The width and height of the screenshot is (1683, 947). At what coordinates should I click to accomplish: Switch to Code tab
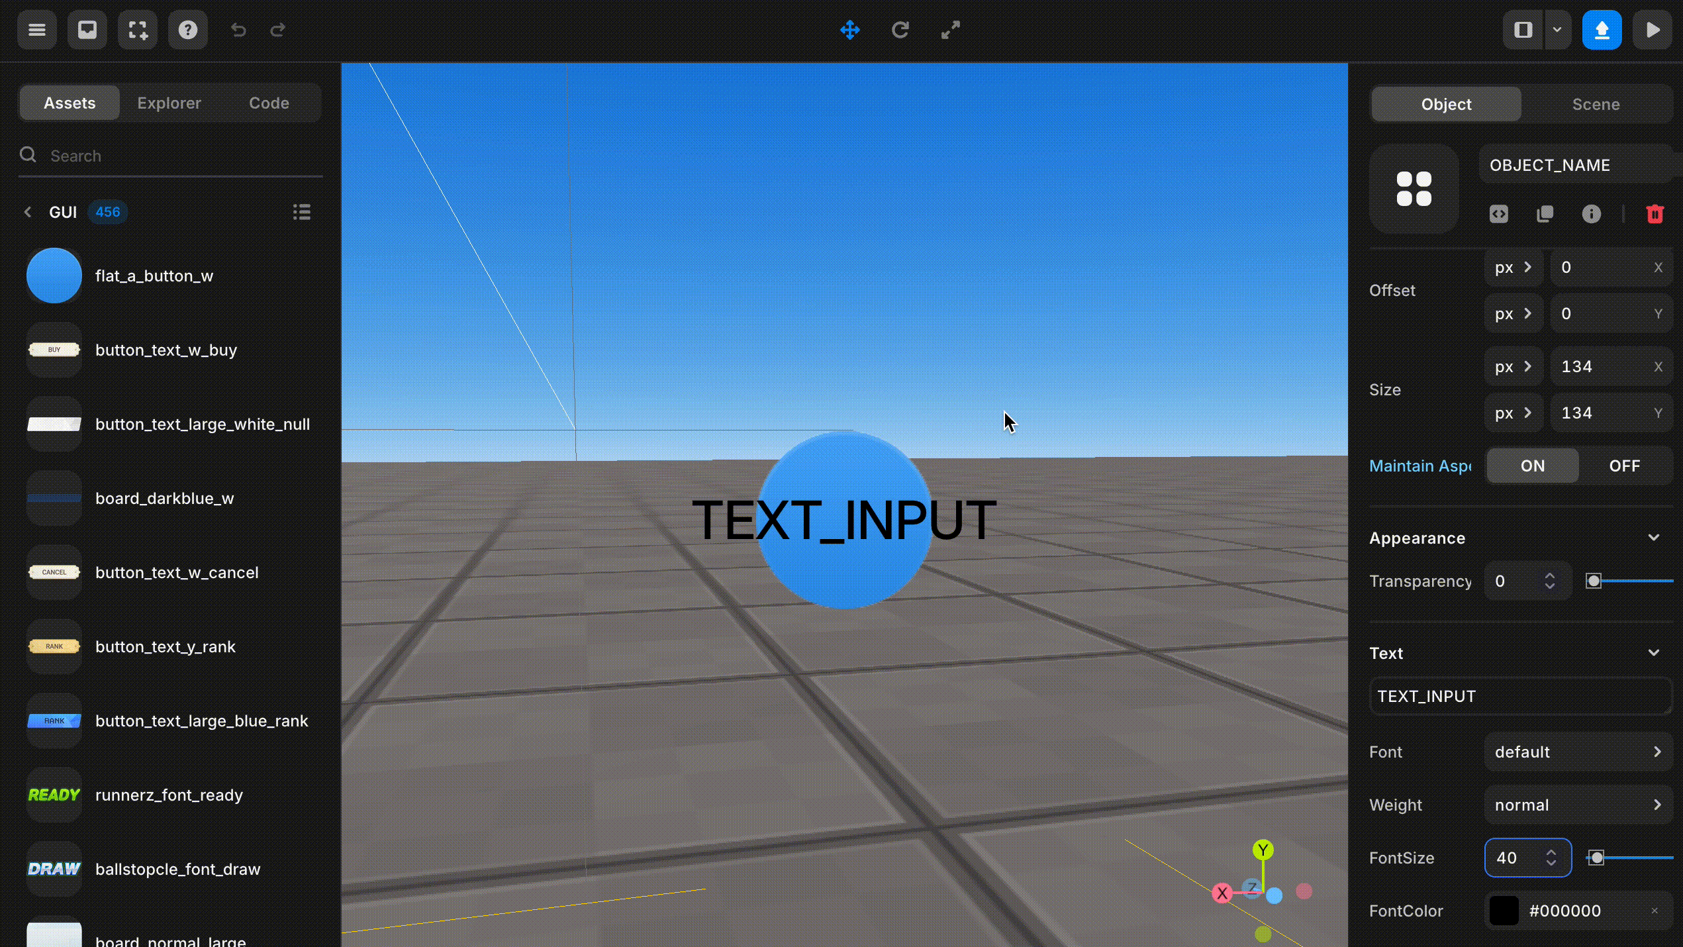(269, 103)
